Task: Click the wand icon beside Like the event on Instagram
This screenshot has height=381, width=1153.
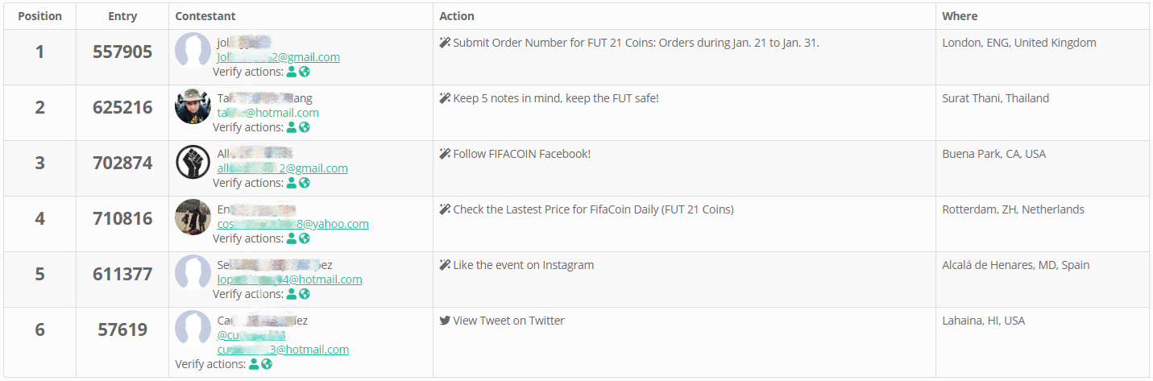Action: (445, 265)
